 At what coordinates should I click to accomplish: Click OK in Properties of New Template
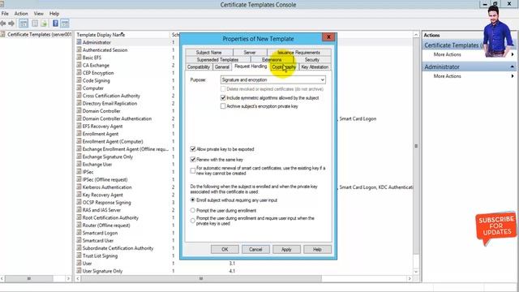coord(225,249)
